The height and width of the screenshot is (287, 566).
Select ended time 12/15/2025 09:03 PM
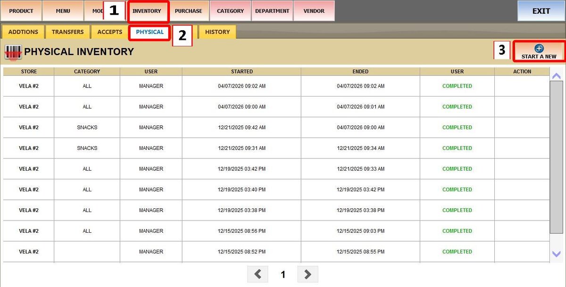point(360,231)
